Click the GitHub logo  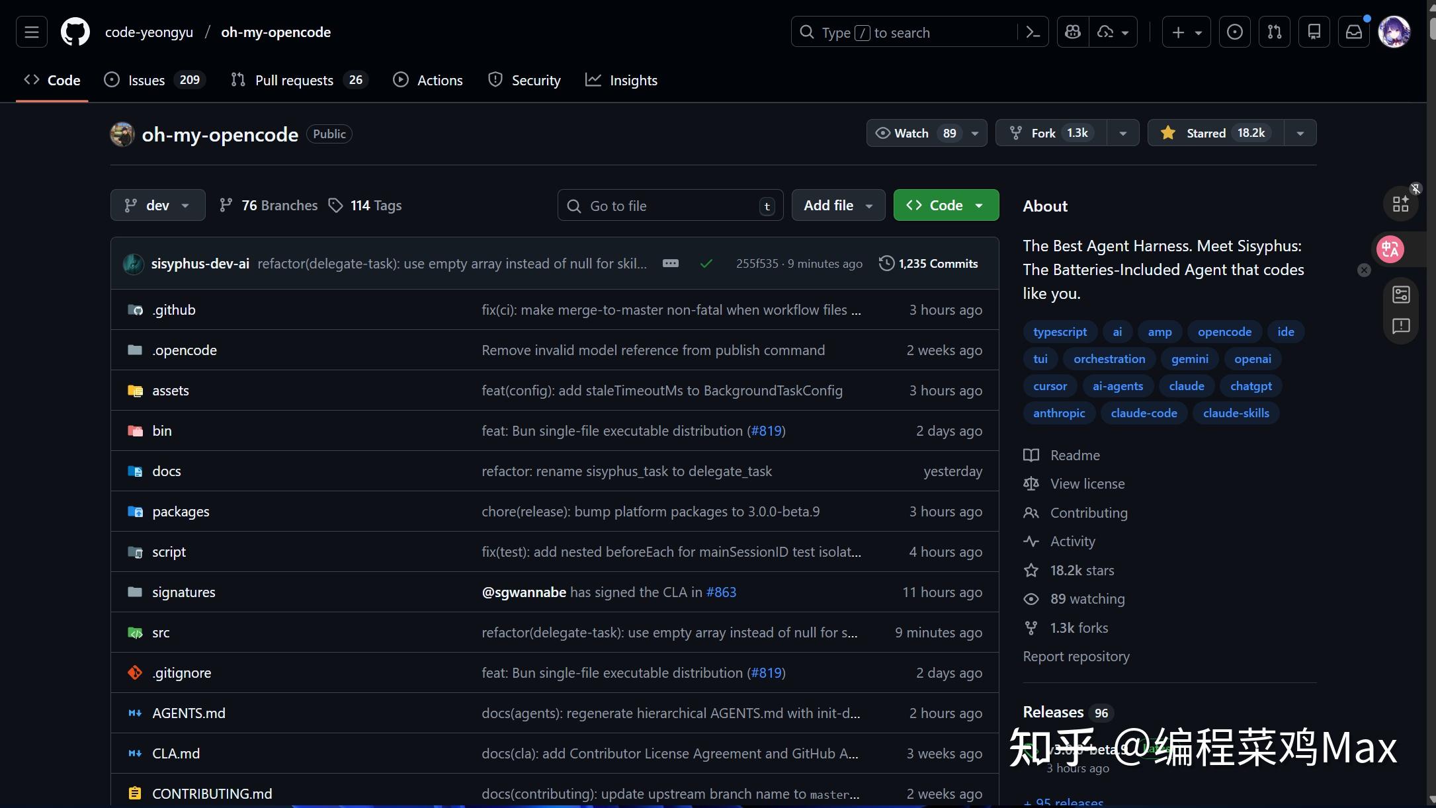[75, 32]
